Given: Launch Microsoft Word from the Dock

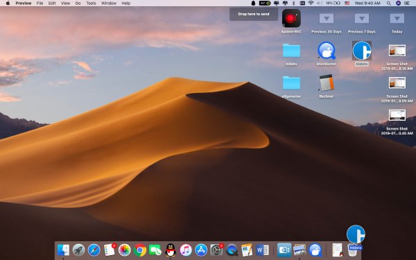Looking at the screenshot, I should [x=262, y=250].
